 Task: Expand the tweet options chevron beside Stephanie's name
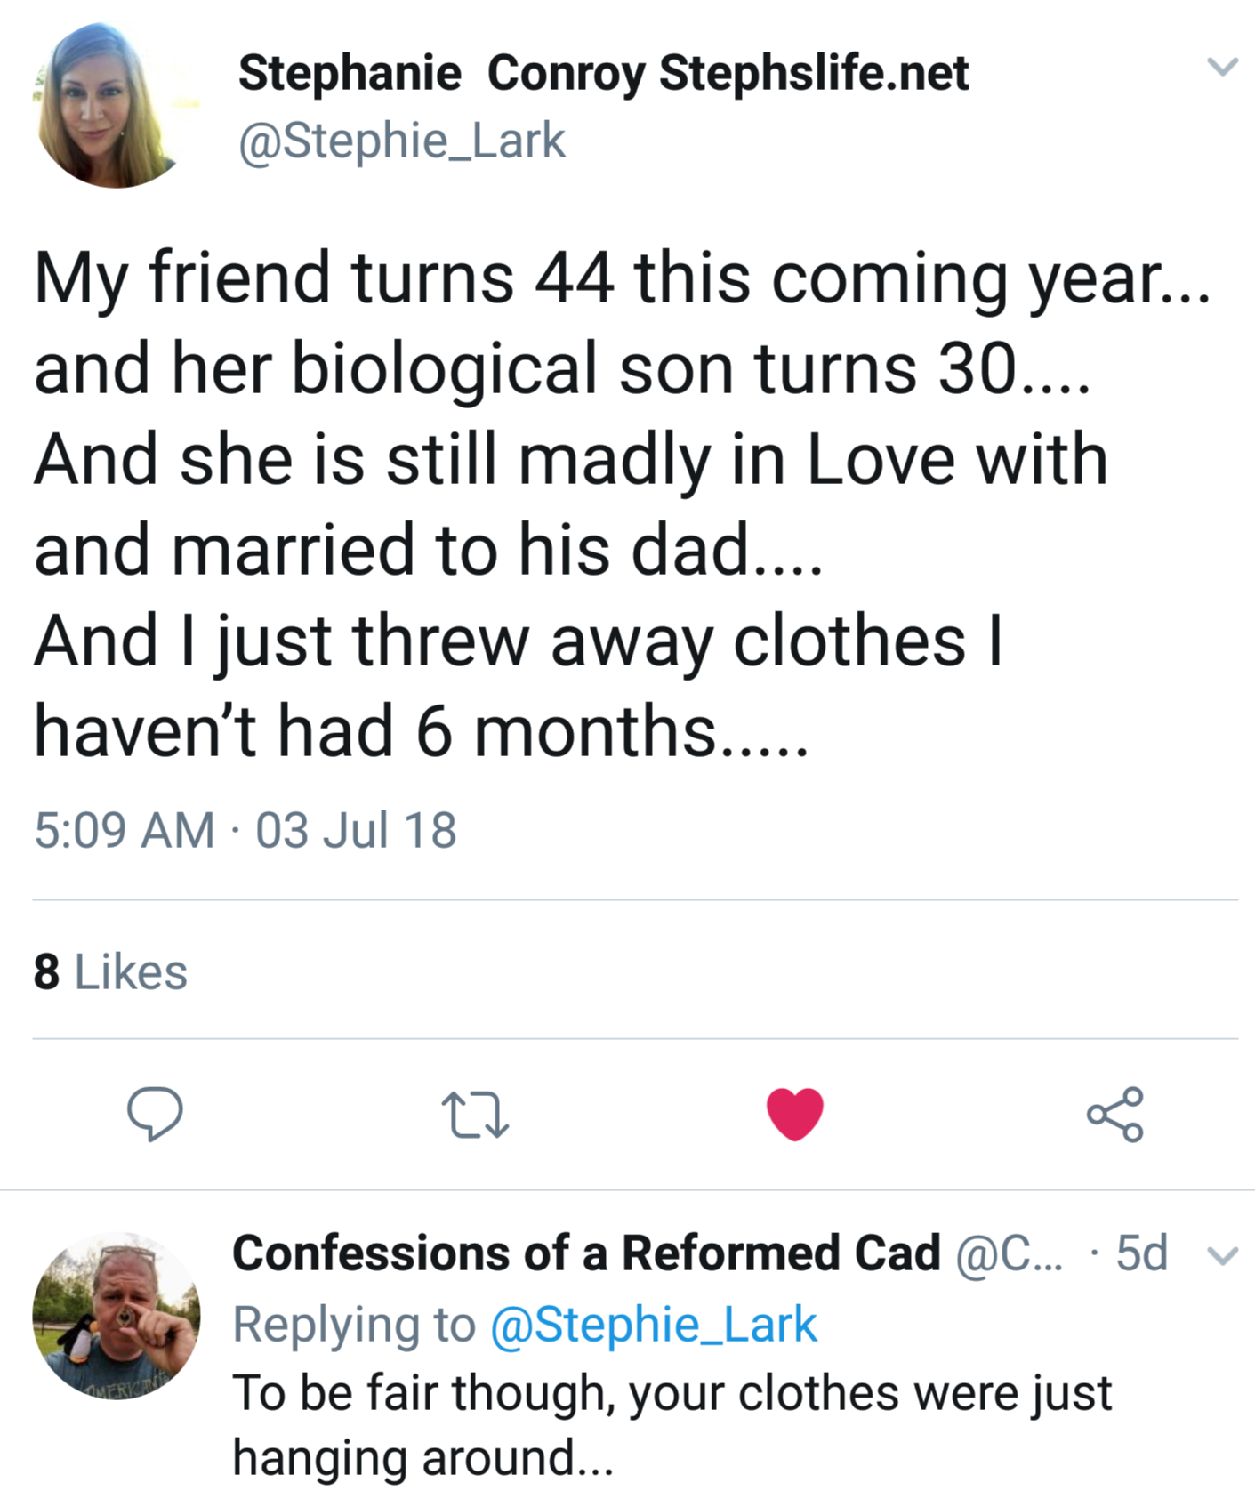(x=1222, y=67)
